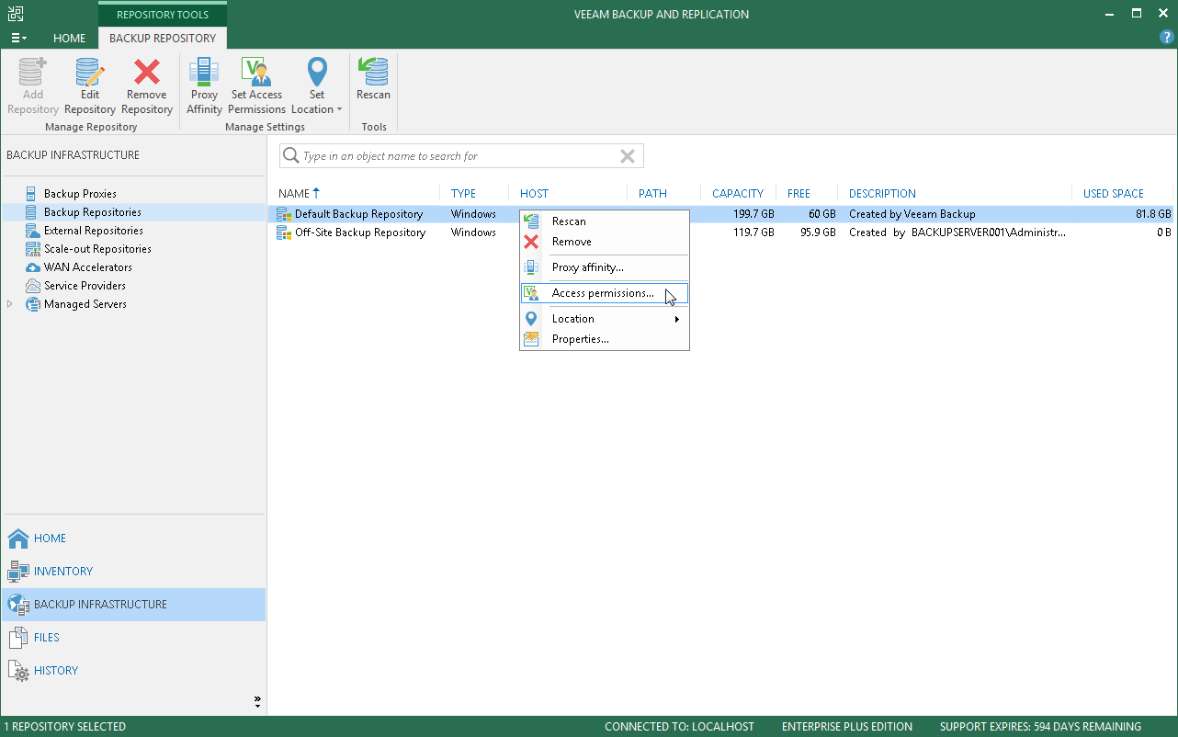Select the Backup Repository ribbon tab
The image size is (1178, 737).
(x=163, y=39)
